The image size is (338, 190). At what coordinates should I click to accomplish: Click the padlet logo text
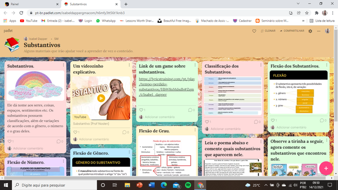point(8,31)
